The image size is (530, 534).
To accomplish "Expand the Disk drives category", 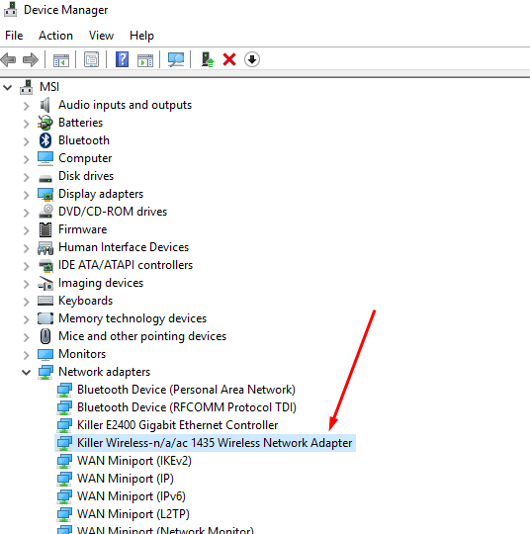I will click(x=27, y=177).
